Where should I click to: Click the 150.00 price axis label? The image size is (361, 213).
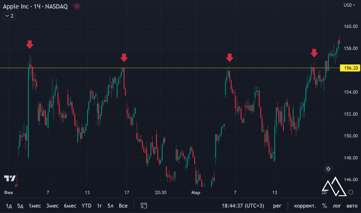tap(351, 136)
